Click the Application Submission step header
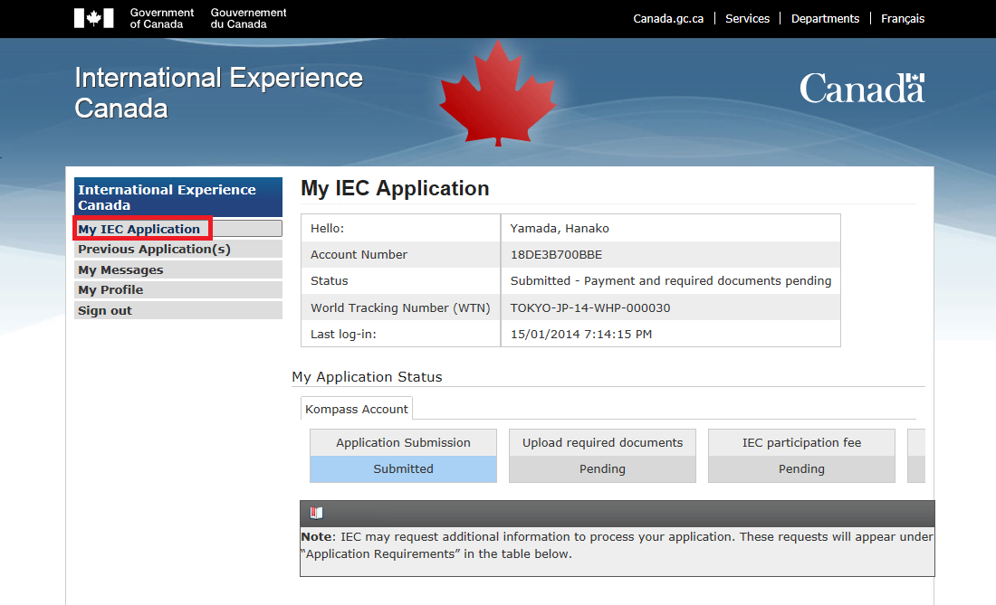 [403, 442]
